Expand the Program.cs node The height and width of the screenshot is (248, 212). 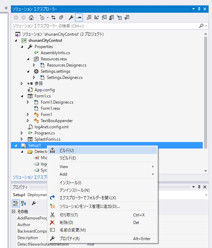22,133
